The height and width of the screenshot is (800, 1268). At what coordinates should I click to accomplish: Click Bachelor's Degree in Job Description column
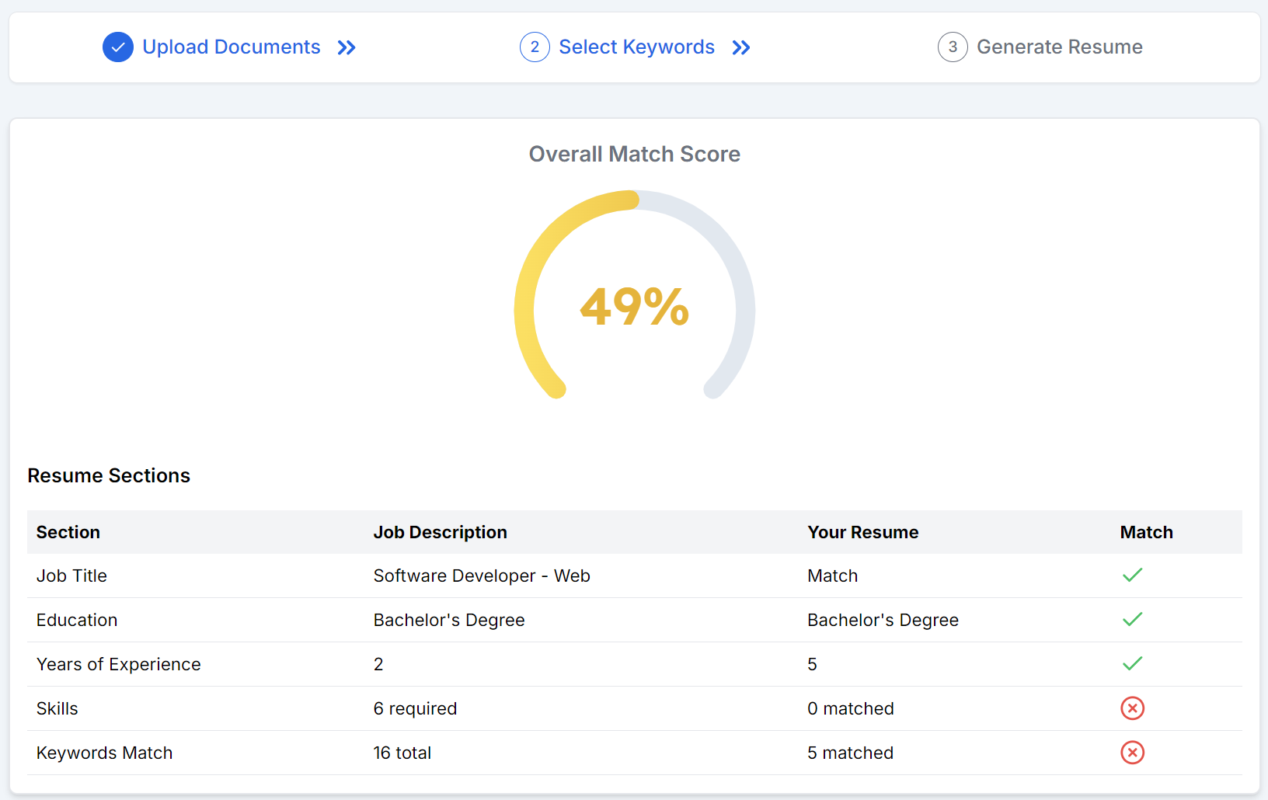click(x=449, y=620)
